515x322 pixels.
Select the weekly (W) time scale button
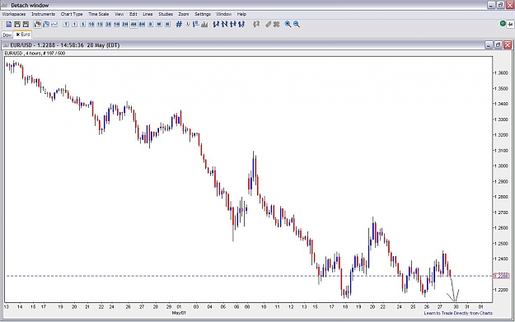coord(159,24)
